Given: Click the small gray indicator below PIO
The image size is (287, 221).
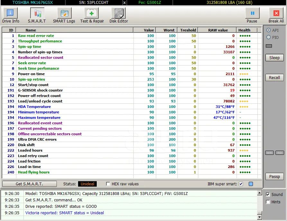Looking at the screenshot, I should pyautogui.click(x=269, y=46).
